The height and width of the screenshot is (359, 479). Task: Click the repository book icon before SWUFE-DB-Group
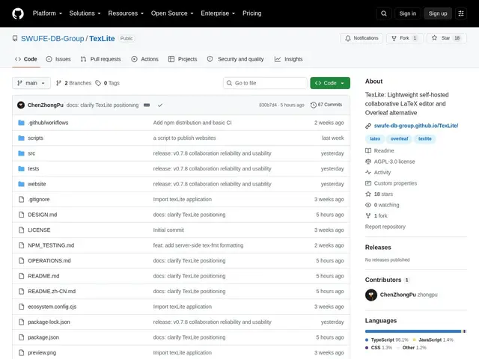[x=15, y=38]
